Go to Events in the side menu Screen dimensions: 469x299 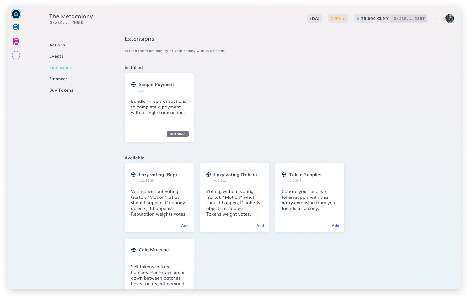56,56
